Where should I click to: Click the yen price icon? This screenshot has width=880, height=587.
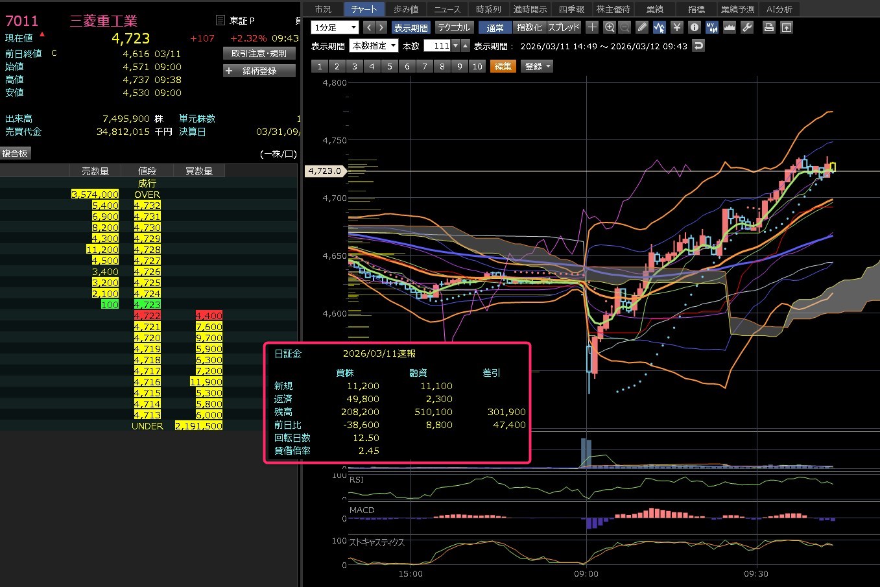(677, 27)
